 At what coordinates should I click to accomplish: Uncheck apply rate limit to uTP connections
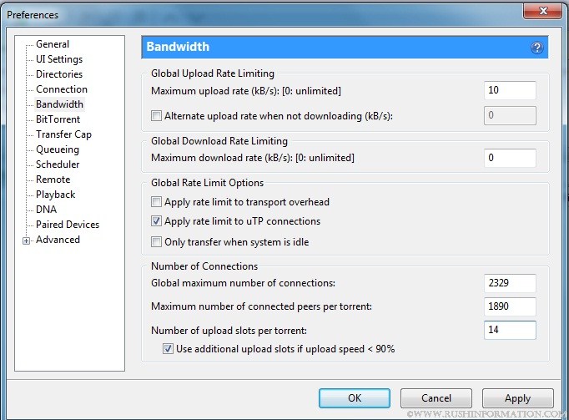tap(157, 222)
